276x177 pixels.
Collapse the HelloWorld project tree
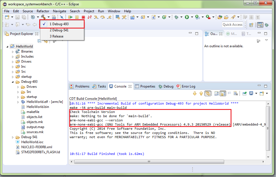[7, 46]
